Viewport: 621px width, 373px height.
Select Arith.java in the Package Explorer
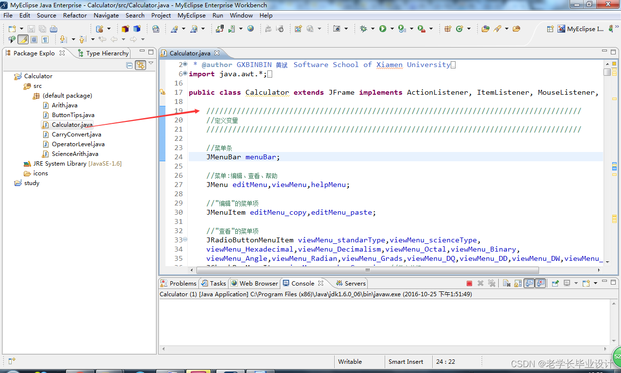(x=64, y=105)
